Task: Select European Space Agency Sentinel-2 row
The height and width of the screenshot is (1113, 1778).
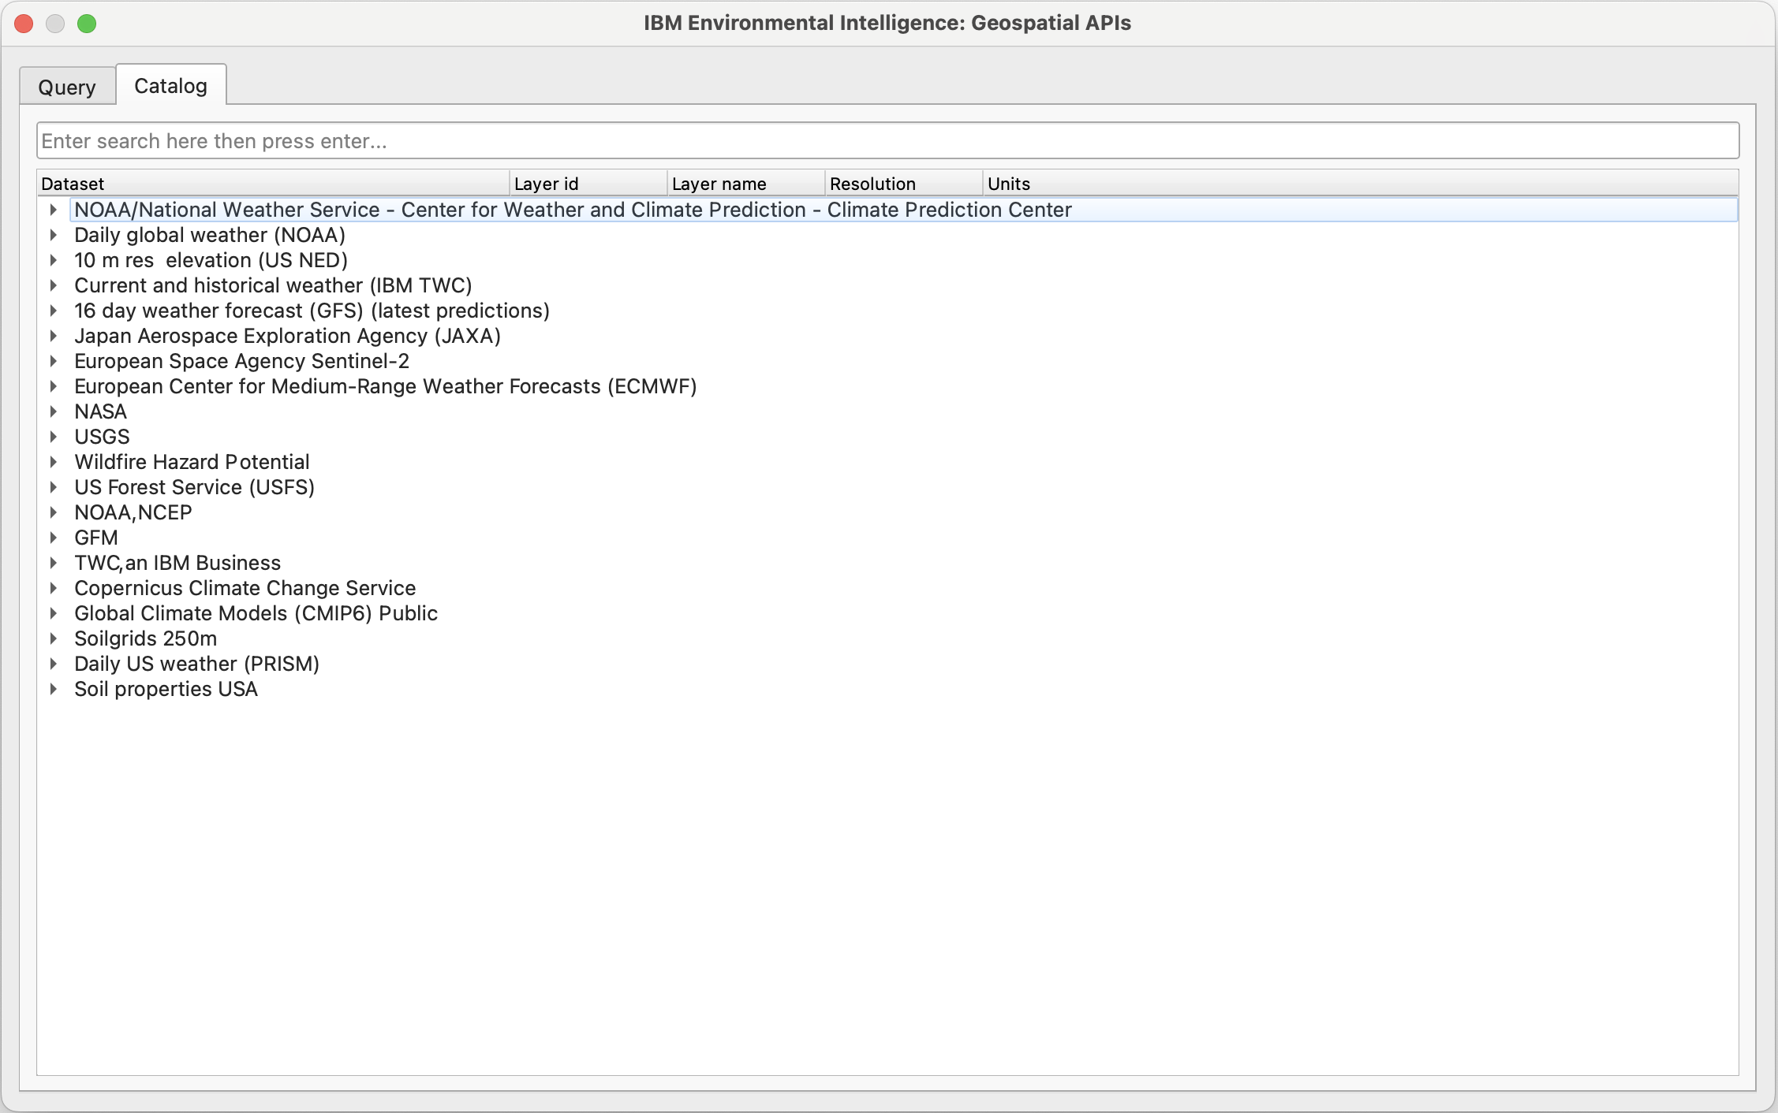Action: coord(241,361)
